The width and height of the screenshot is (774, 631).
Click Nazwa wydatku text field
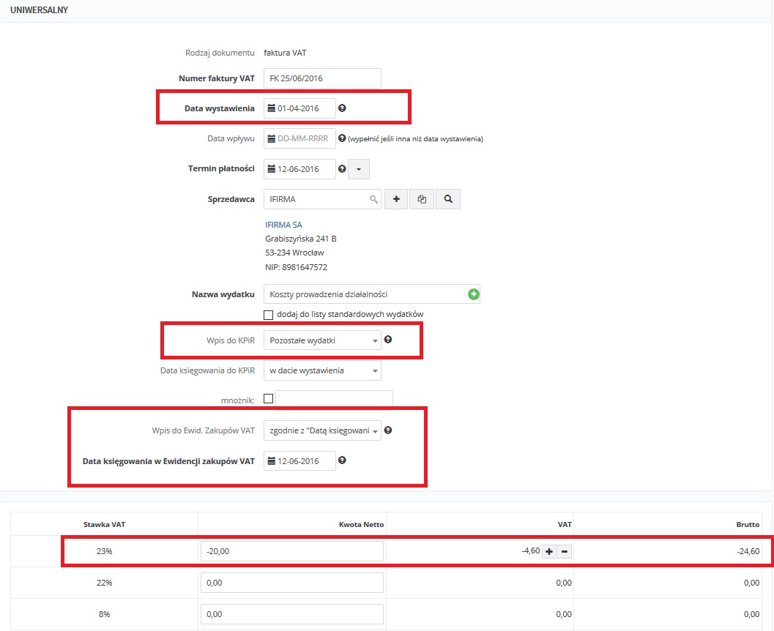pos(372,294)
